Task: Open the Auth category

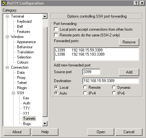Action: (x=27, y=103)
